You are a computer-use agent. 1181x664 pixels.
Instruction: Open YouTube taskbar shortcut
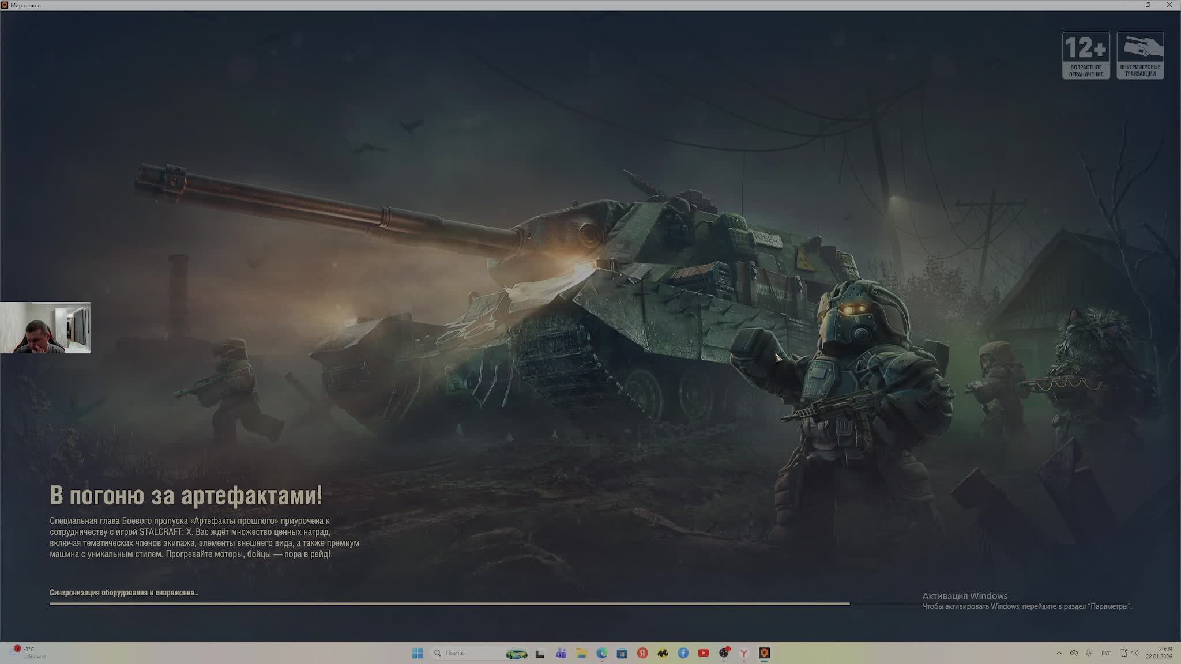[x=704, y=653]
